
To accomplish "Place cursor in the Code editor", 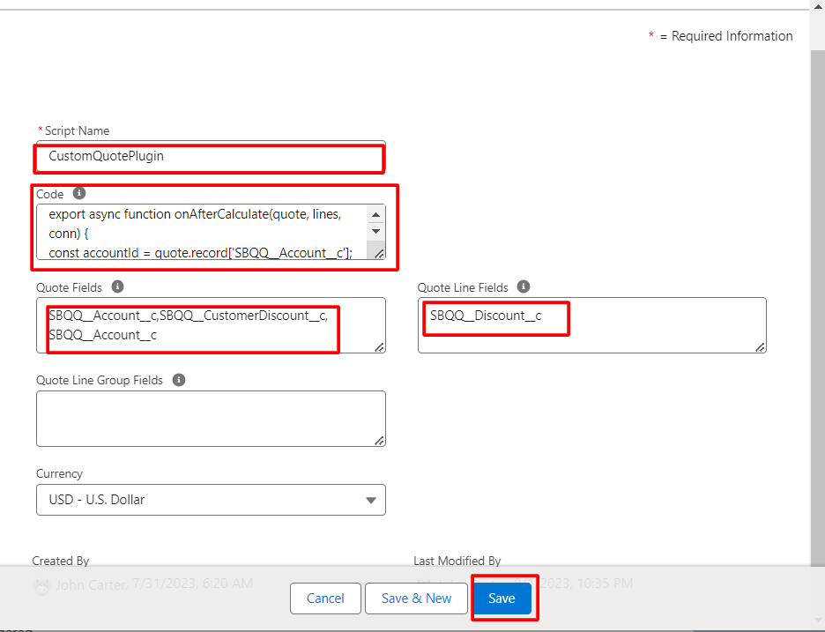I will (x=203, y=229).
